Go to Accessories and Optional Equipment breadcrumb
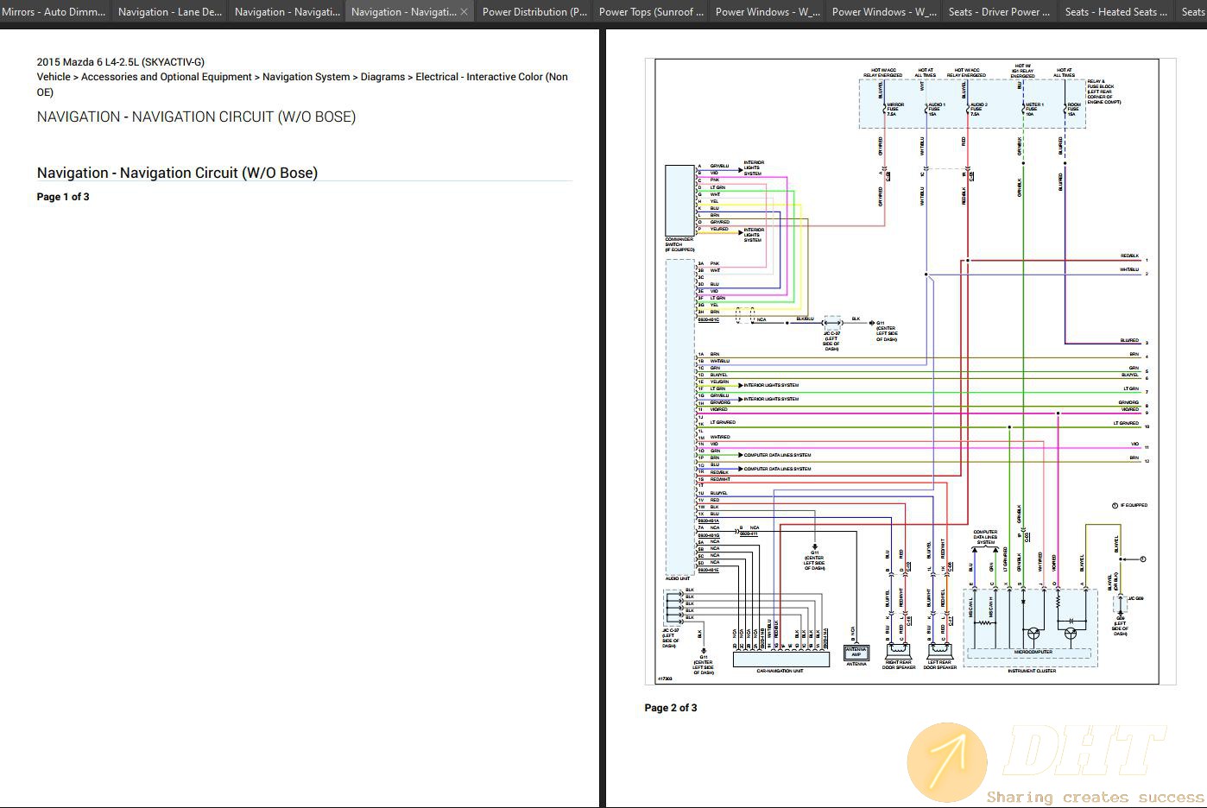The height and width of the screenshot is (808, 1207). coord(167,77)
